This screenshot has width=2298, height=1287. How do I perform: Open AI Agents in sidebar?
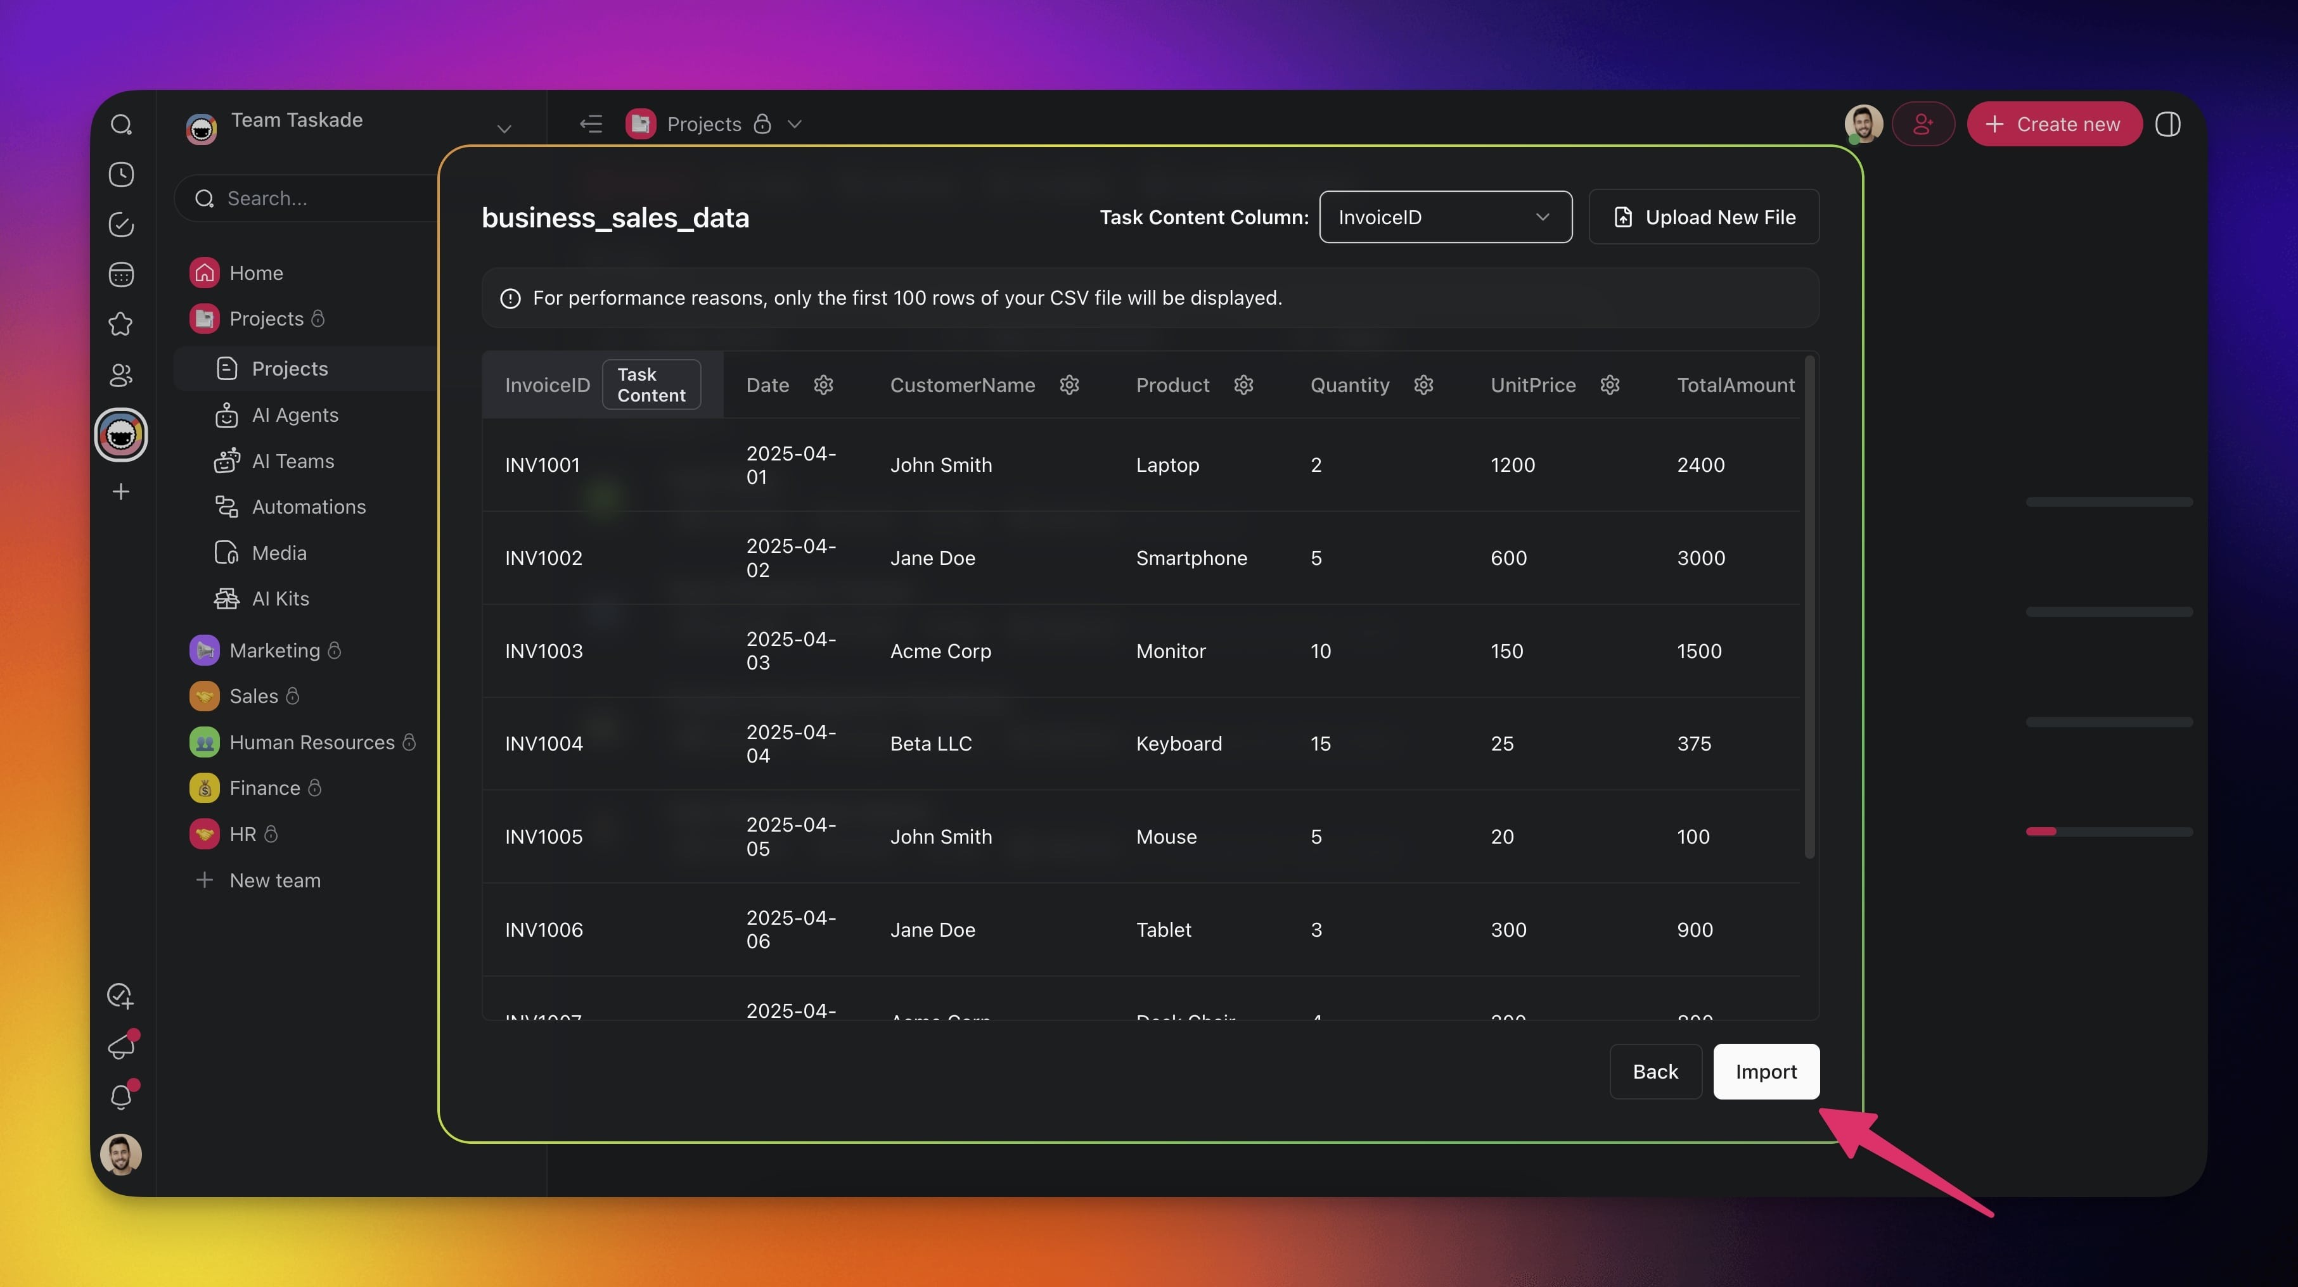(x=295, y=415)
